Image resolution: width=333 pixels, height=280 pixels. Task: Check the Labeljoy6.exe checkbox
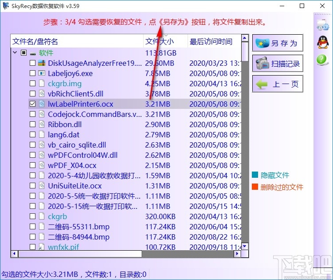pyautogui.click(x=32, y=73)
